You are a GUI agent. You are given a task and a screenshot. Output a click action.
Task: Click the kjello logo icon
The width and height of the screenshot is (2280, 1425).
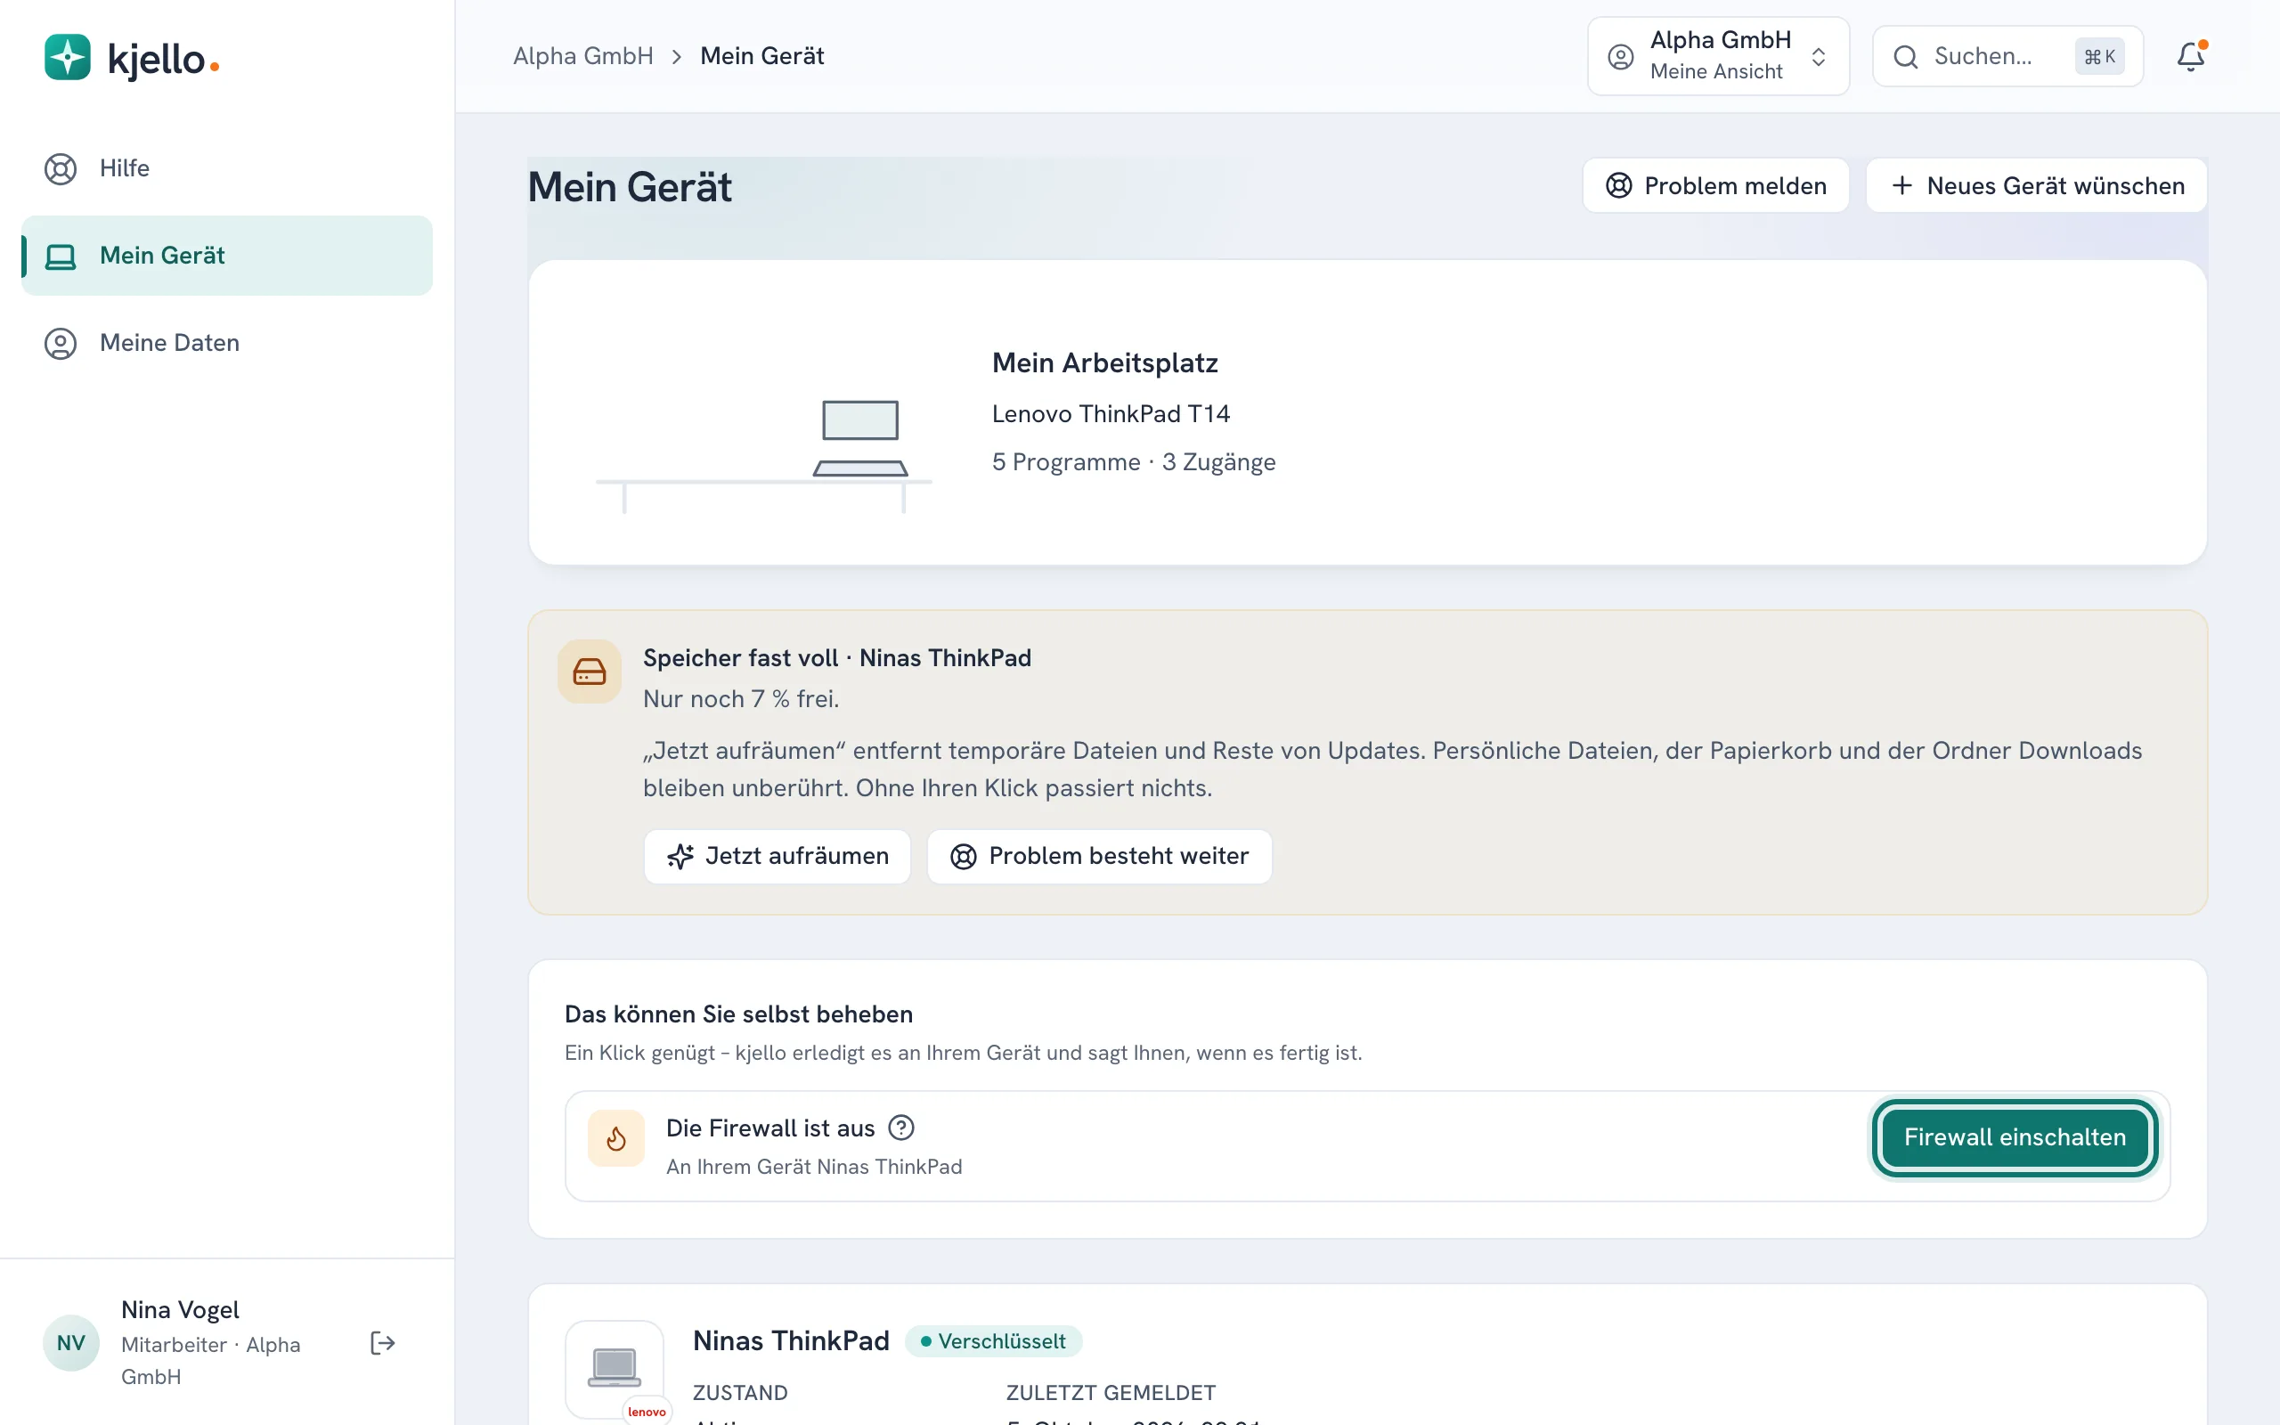click(67, 58)
